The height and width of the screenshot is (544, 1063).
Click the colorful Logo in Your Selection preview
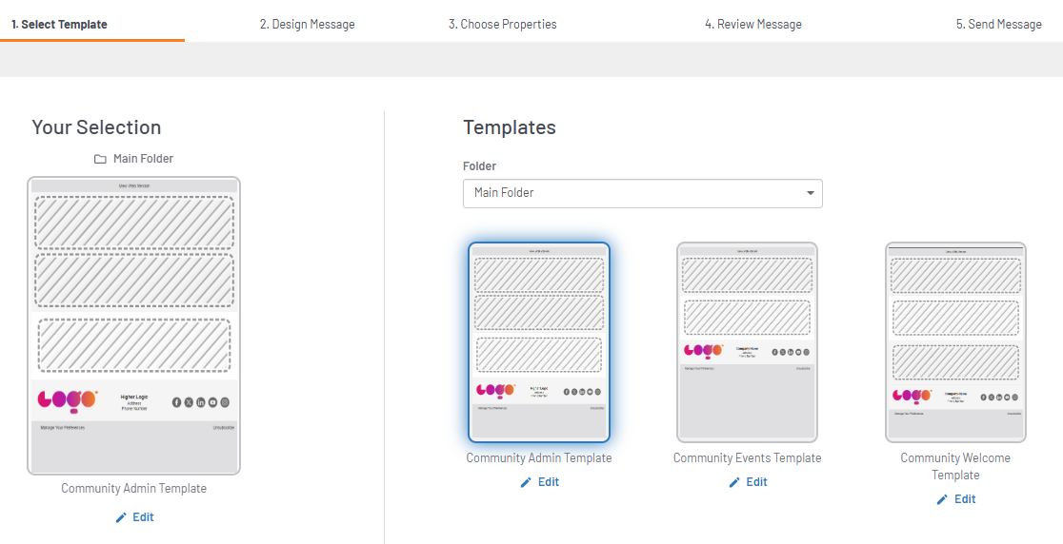68,400
